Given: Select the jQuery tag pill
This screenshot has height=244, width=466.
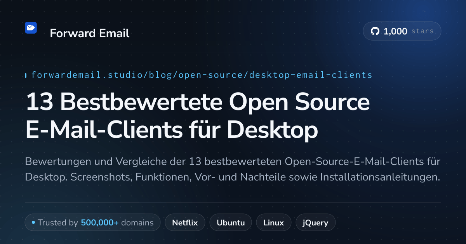Looking at the screenshot, I should [315, 223].
